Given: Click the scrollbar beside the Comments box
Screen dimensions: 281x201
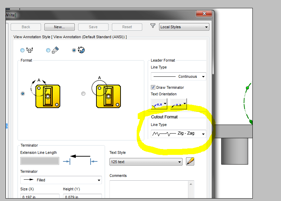Looking at the screenshot, I should point(190,189).
